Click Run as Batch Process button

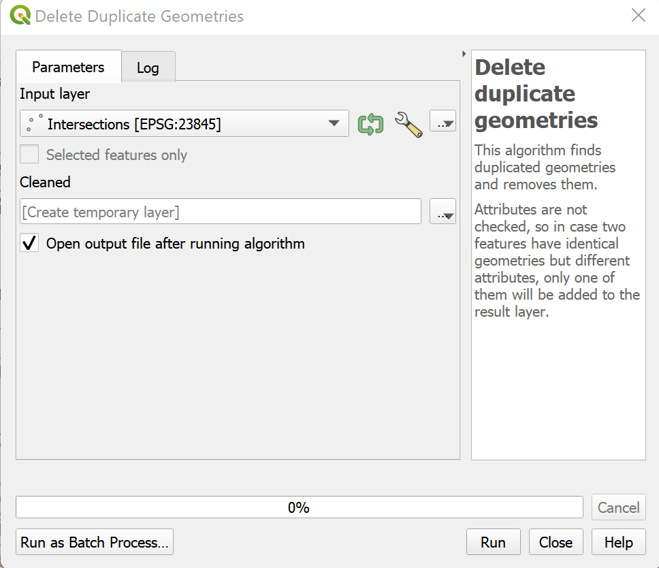(x=95, y=542)
